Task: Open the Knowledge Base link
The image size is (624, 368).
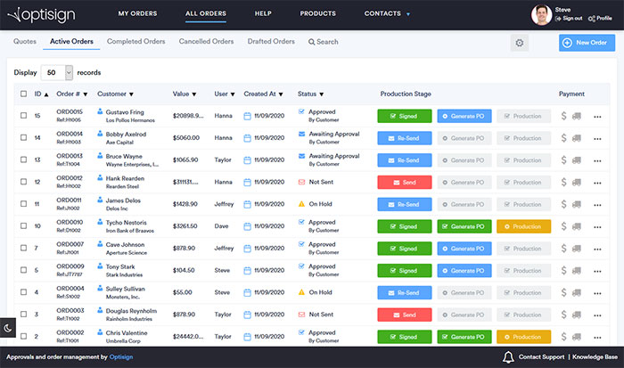Action: pos(595,356)
